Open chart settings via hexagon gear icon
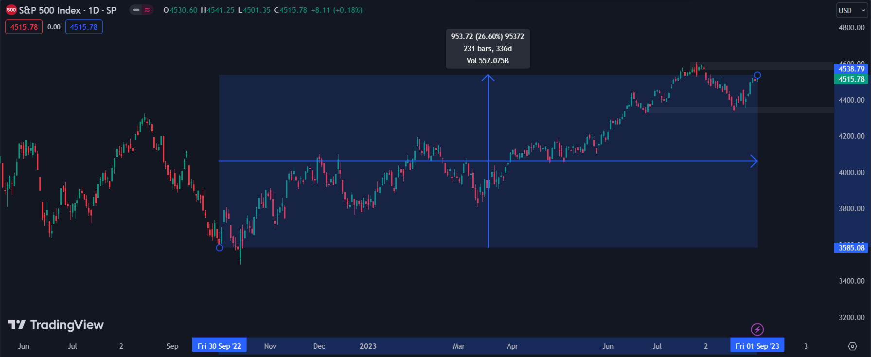Image resolution: width=871 pixels, height=357 pixels. [852, 346]
